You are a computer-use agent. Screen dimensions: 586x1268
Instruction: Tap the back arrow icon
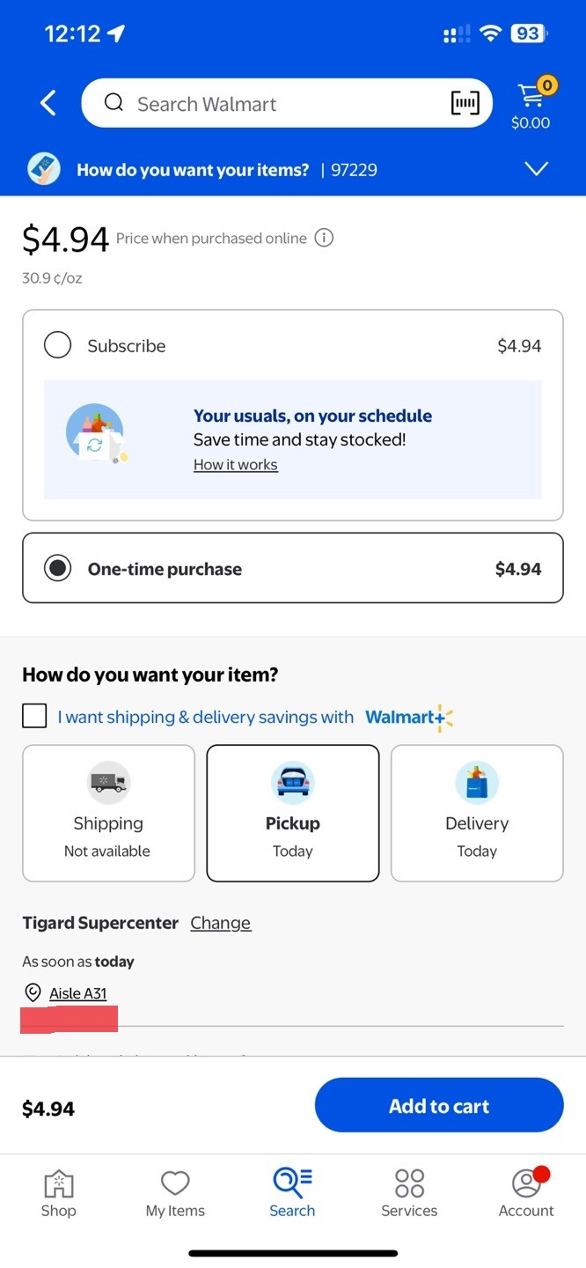pyautogui.click(x=48, y=103)
